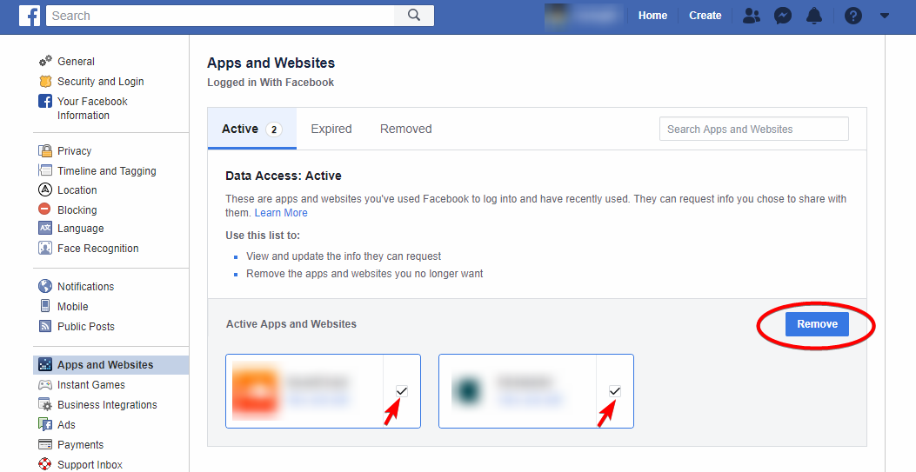This screenshot has height=472, width=916.
Task: Open Location label
Action: point(77,189)
